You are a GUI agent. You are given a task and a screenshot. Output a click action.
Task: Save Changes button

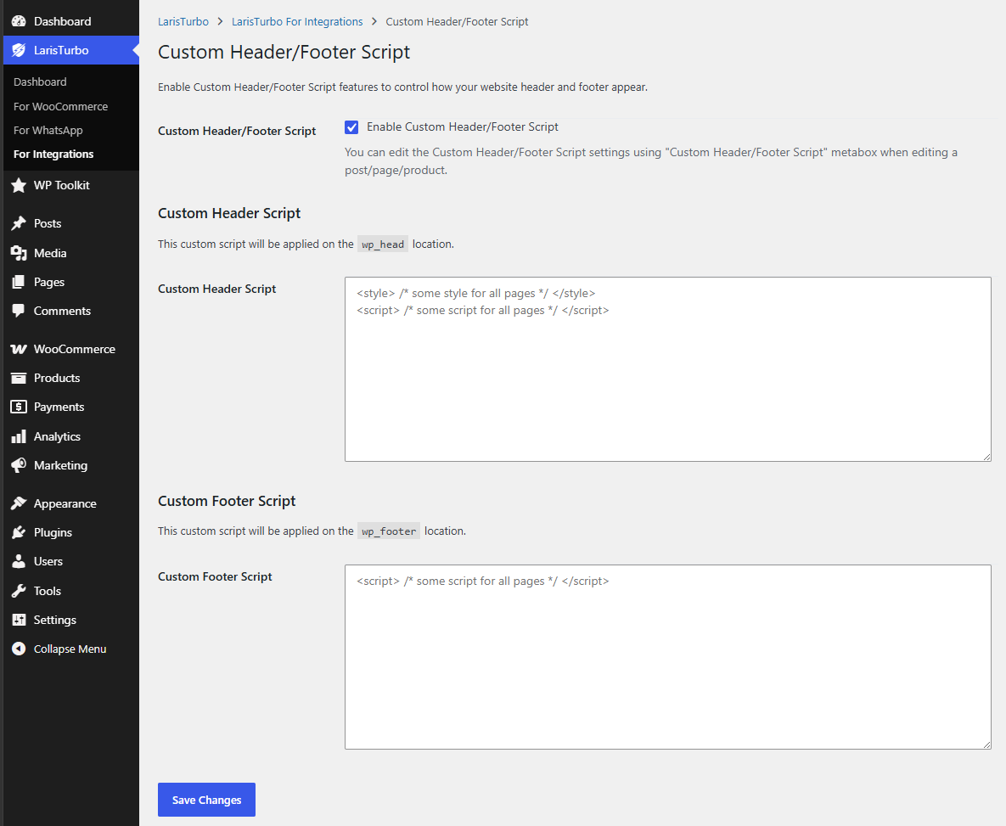tap(206, 800)
